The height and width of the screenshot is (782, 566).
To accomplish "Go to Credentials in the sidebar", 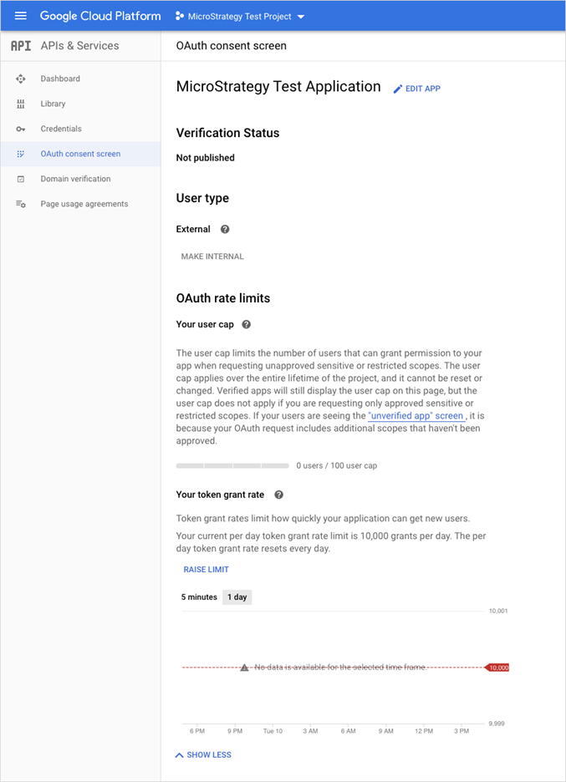I will (x=61, y=129).
